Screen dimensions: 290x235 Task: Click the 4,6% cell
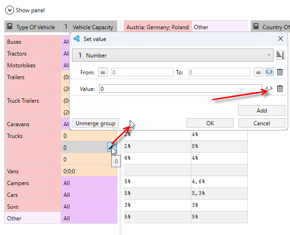point(219,181)
